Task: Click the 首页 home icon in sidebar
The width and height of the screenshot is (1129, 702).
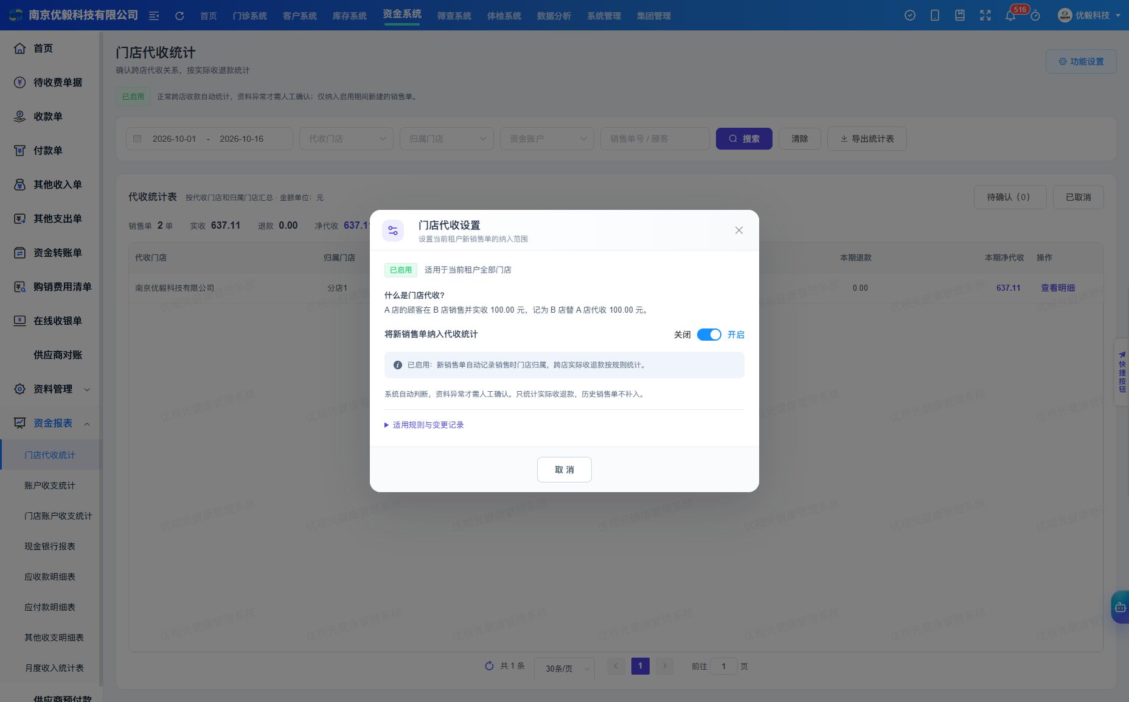Action: point(19,48)
